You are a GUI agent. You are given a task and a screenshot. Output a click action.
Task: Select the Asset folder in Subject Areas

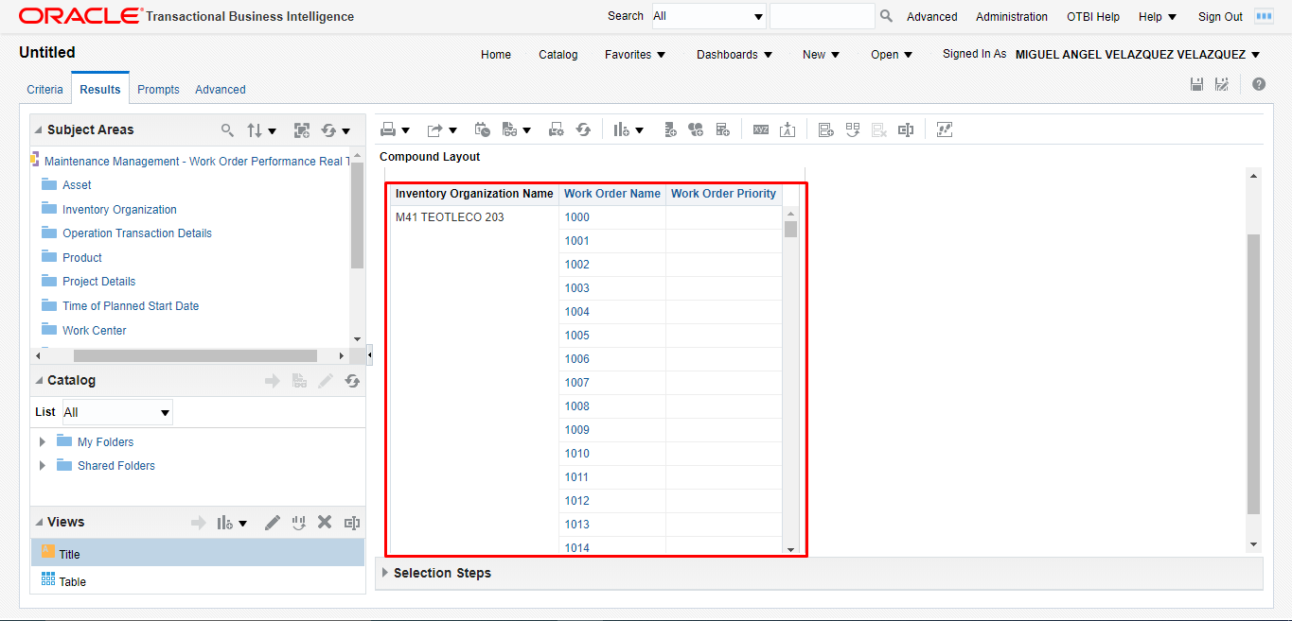(x=77, y=185)
